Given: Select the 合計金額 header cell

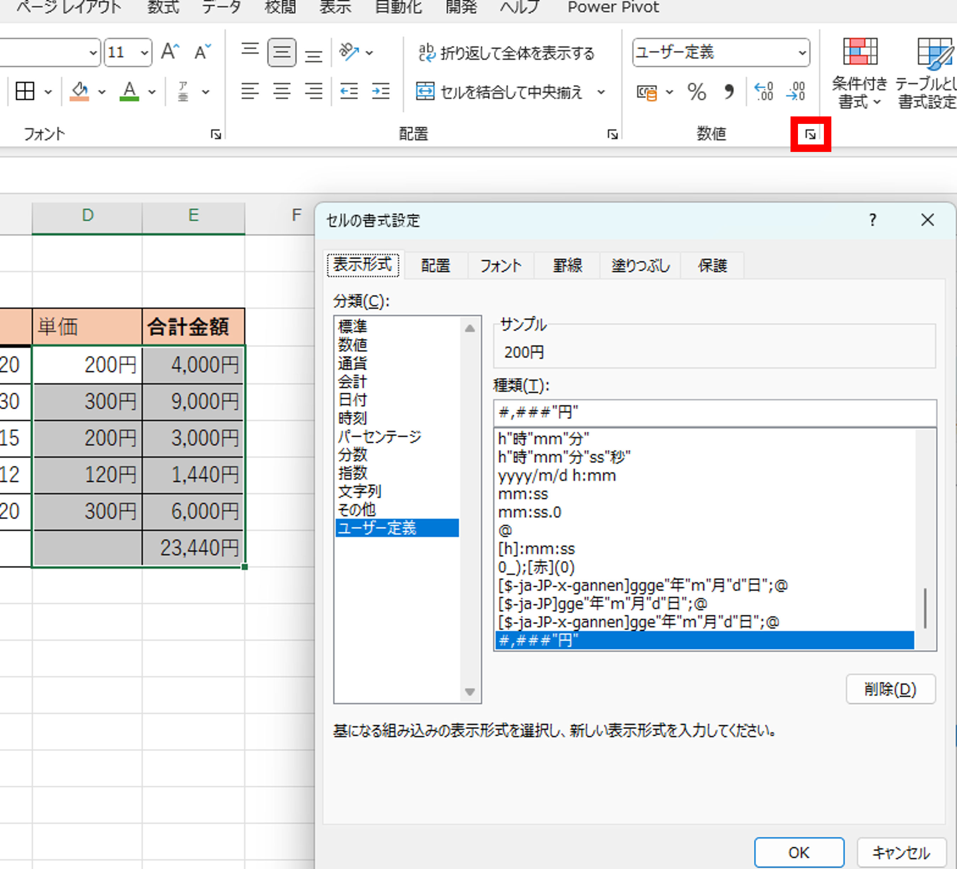Looking at the screenshot, I should (193, 327).
